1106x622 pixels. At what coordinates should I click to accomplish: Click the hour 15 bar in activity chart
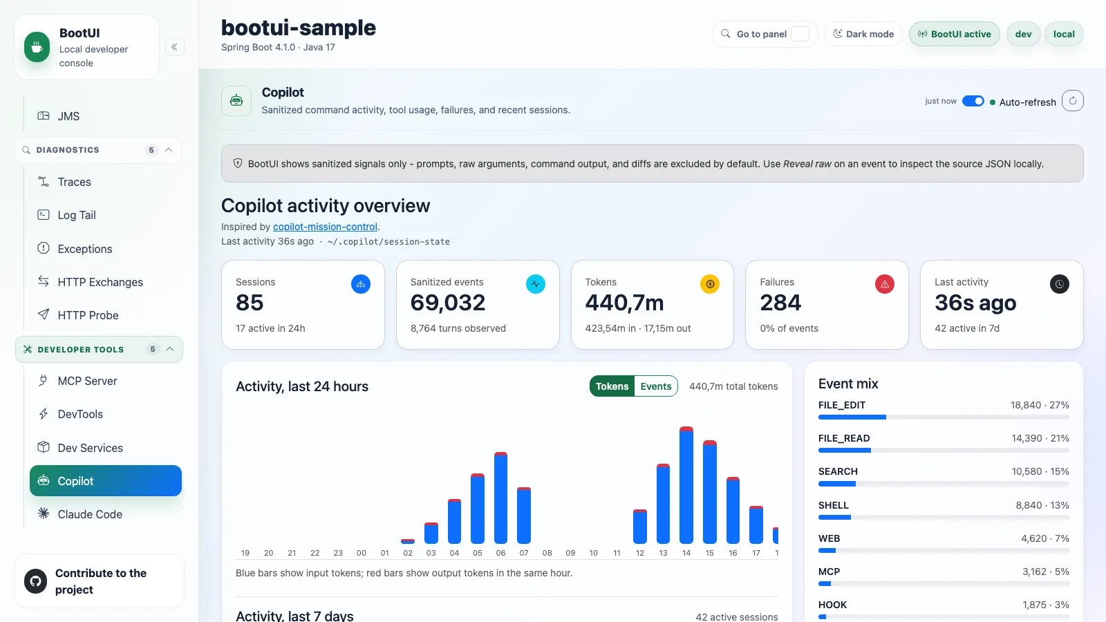click(x=710, y=492)
